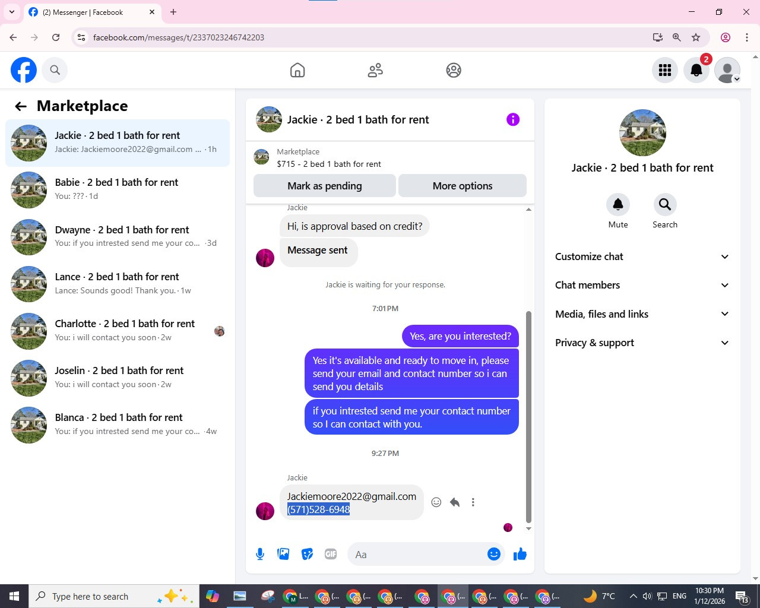Expand the Customize chat section
This screenshot has width=760, height=608.
[x=642, y=256]
